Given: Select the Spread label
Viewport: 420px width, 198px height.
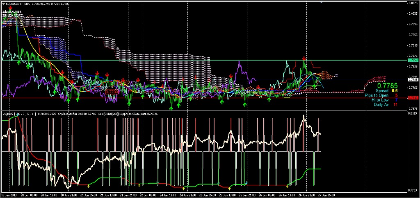Looking at the screenshot, I should 381,91.
